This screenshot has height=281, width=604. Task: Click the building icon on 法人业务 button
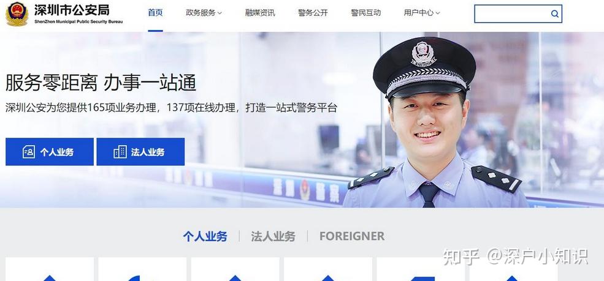pyautogui.click(x=120, y=152)
